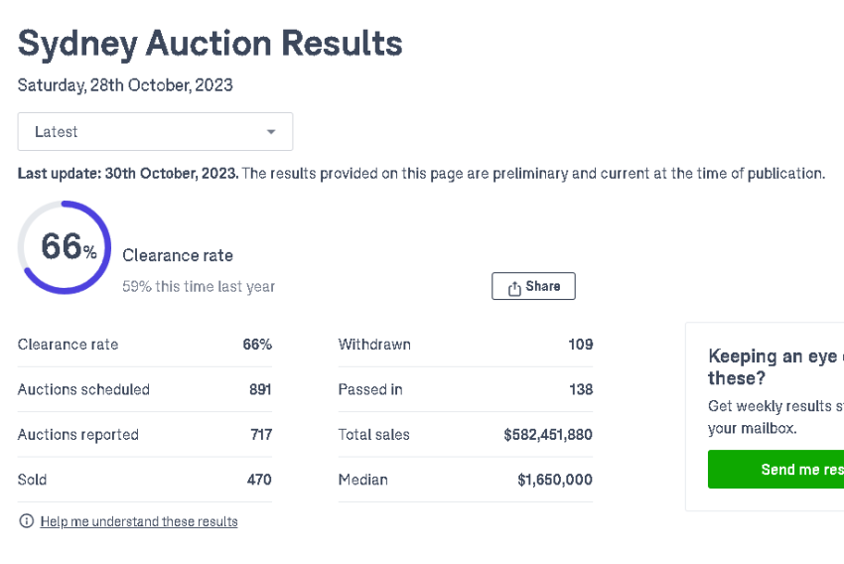Click the Last update date notice

pos(128,174)
